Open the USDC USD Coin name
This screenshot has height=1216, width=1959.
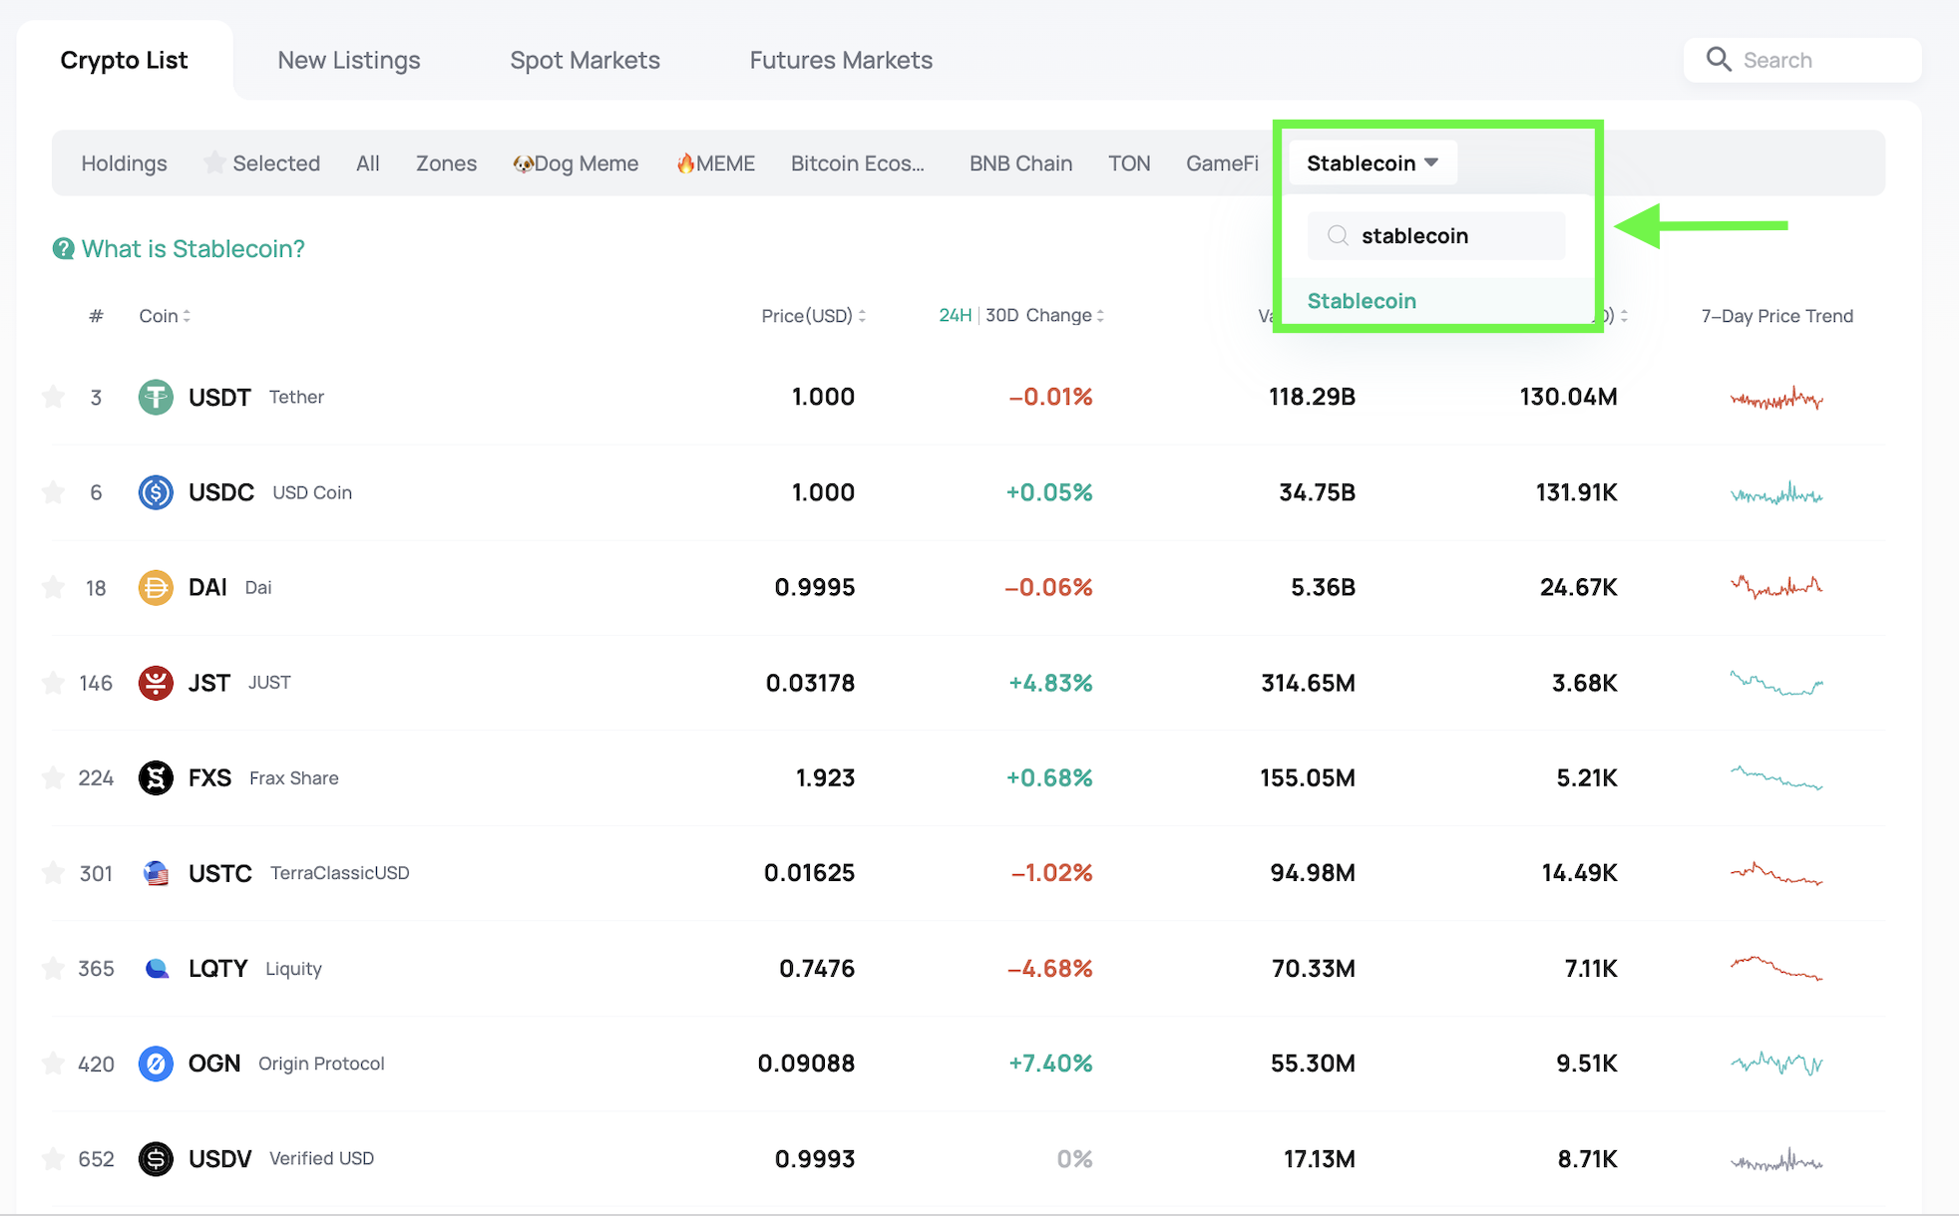(270, 492)
